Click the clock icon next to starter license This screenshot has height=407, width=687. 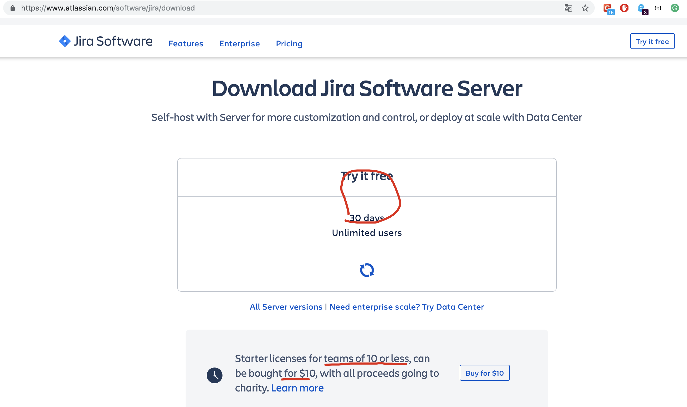click(x=214, y=373)
